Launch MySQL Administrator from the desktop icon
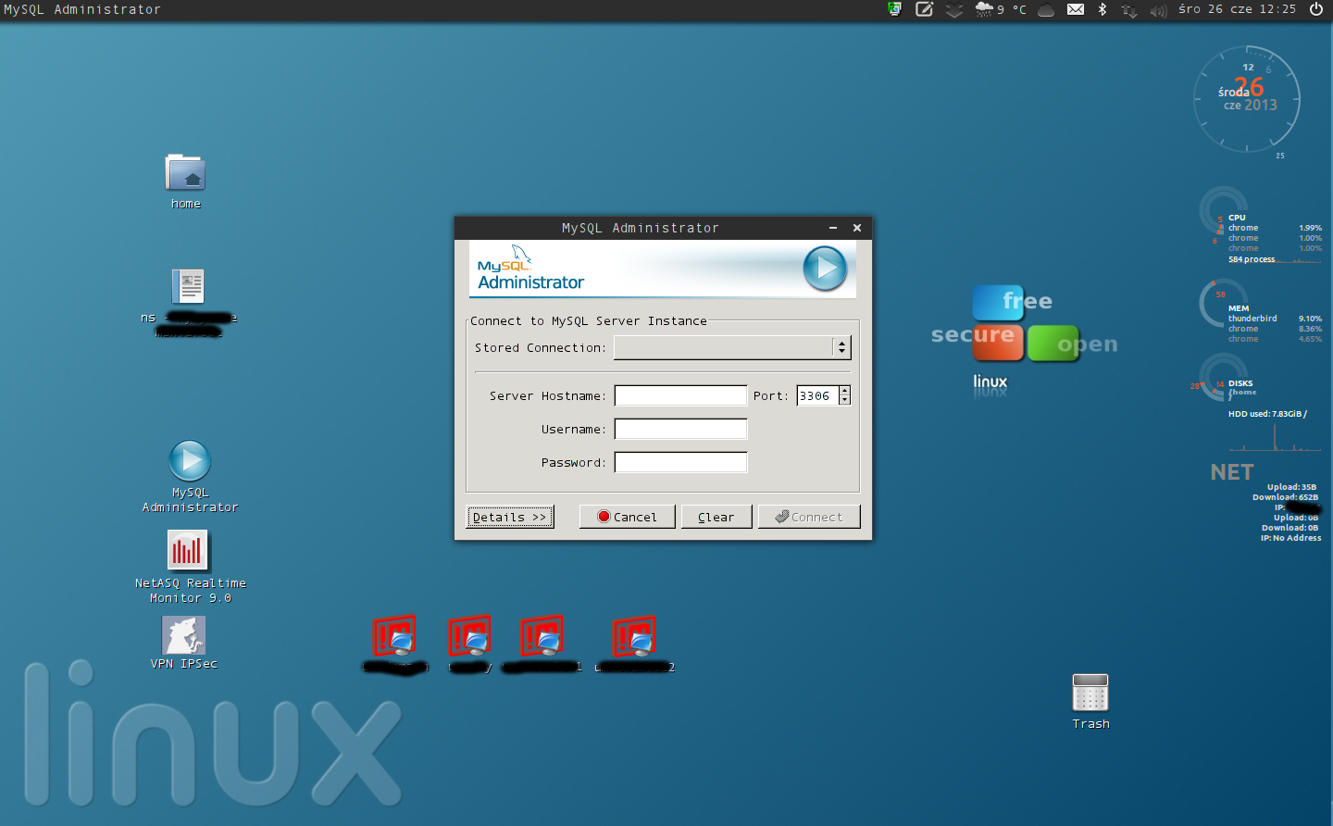The height and width of the screenshot is (826, 1333). (x=189, y=460)
